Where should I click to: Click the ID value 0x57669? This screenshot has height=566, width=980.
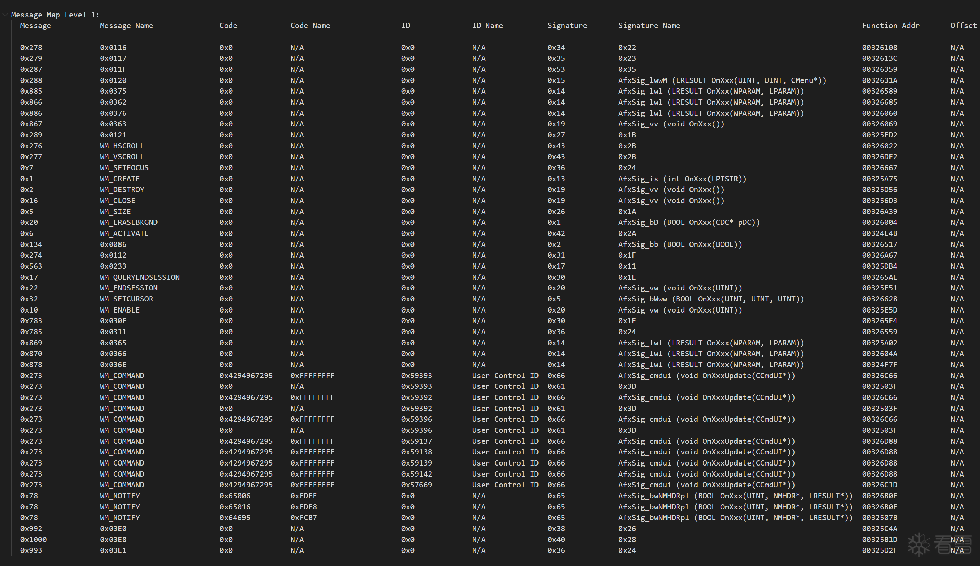[x=416, y=485]
